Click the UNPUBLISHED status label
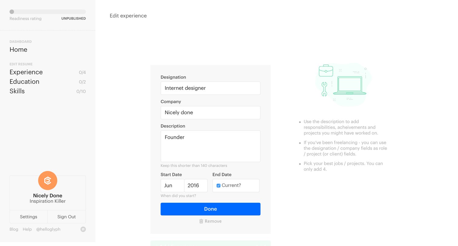Screen dimensions: 458x246 74,18
